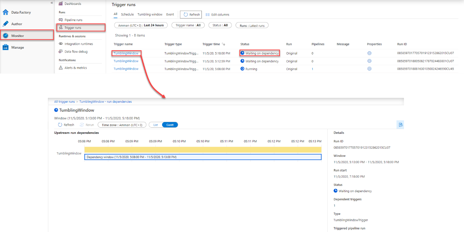Open Trigger name filter dropdown
This screenshot has height=232, width=464.
(188, 25)
